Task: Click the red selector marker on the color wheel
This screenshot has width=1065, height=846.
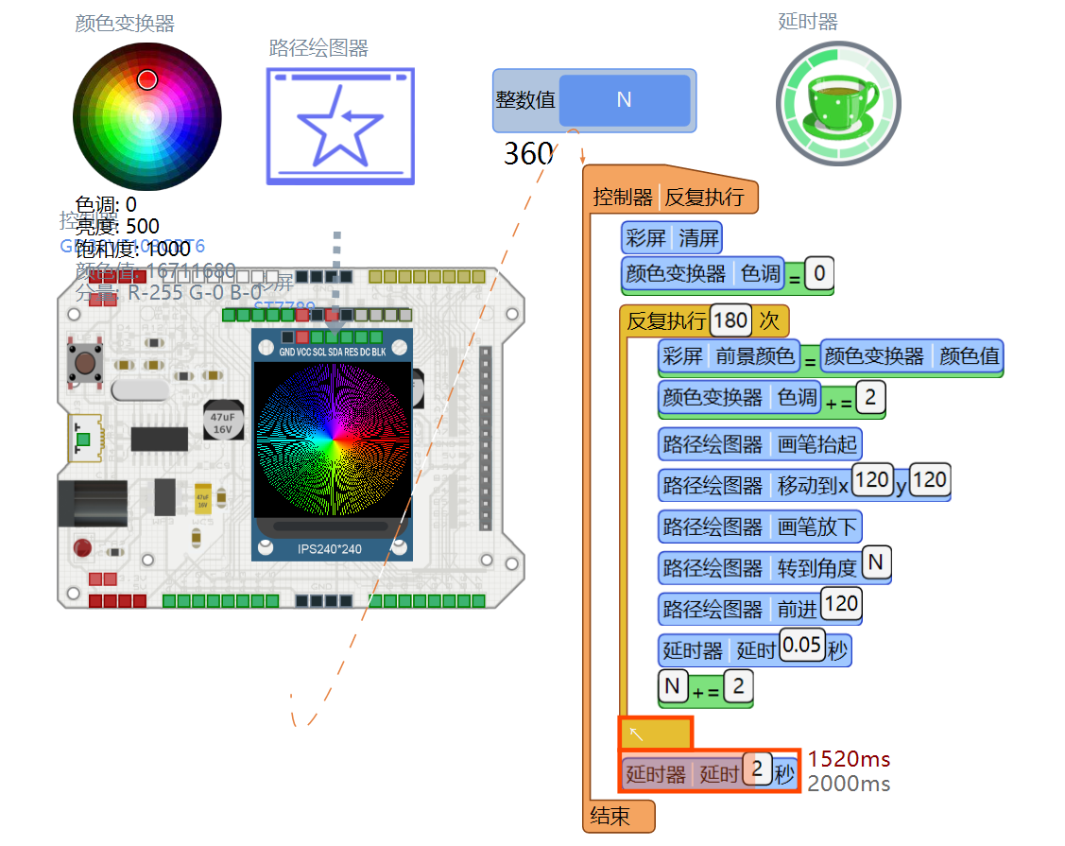Action: pos(146,79)
